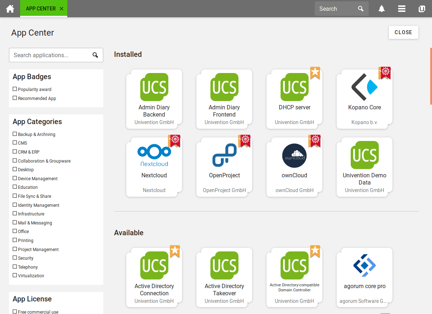Check Collaboration & Groupware category
Image resolution: width=432 pixels, height=314 pixels.
click(15, 160)
